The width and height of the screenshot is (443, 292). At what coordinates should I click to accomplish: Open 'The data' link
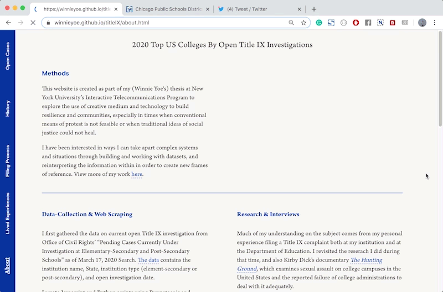(x=148, y=260)
